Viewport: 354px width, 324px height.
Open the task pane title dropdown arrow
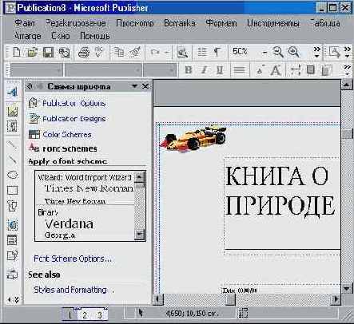[x=134, y=86]
